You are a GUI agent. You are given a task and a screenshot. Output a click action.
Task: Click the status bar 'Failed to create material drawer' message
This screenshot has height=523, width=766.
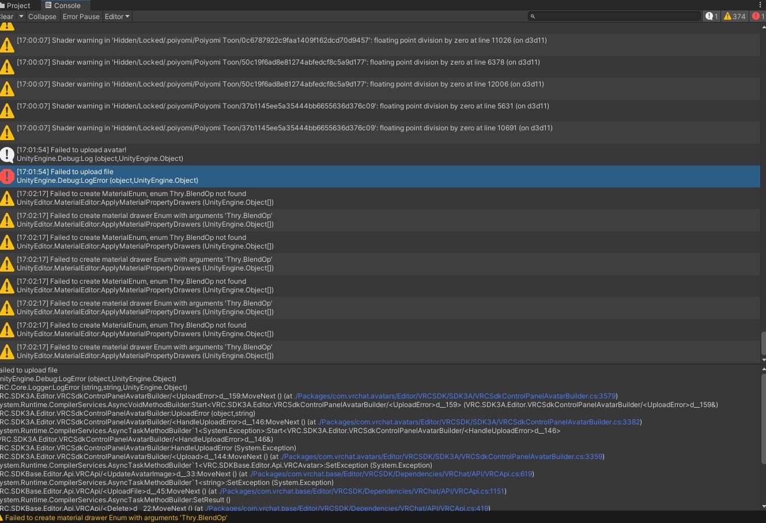(115, 518)
